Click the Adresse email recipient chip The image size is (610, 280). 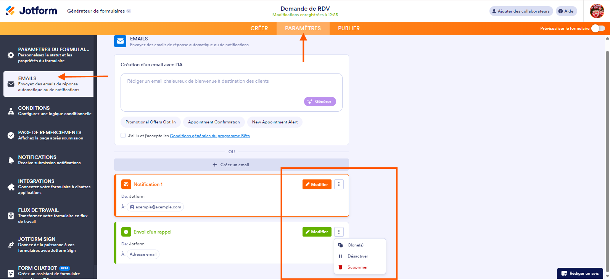(143, 254)
